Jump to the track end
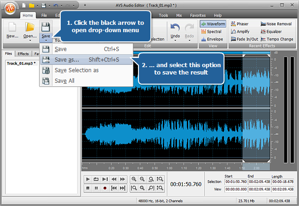The image size is (299, 206). click(x=123, y=188)
